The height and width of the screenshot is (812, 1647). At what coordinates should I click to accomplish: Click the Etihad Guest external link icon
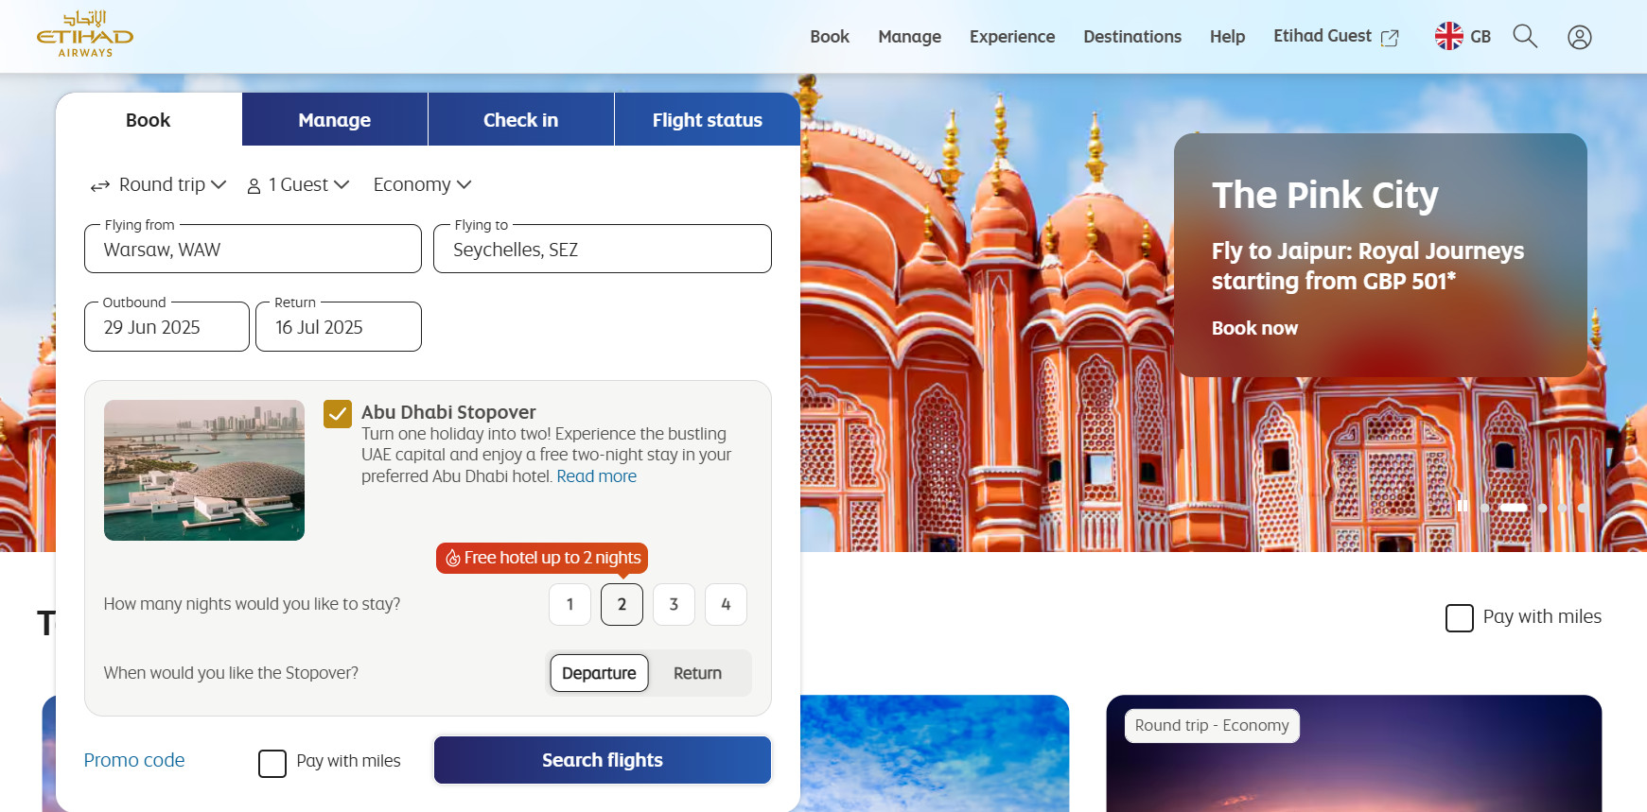[x=1390, y=38]
